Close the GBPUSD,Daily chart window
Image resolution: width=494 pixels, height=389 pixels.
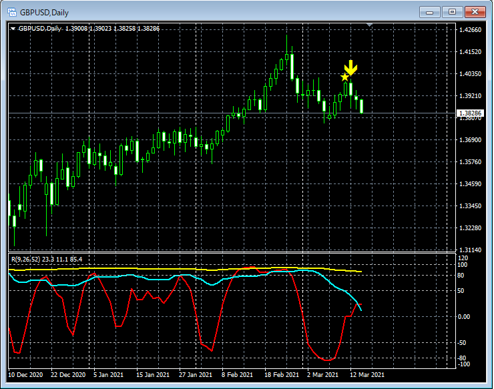pyautogui.click(x=475, y=12)
